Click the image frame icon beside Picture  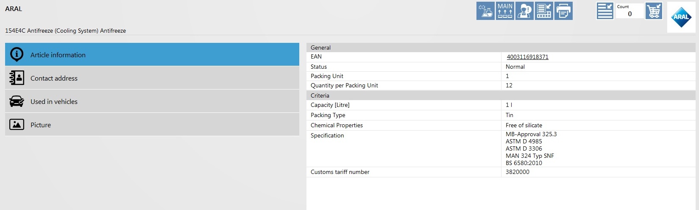click(17, 124)
